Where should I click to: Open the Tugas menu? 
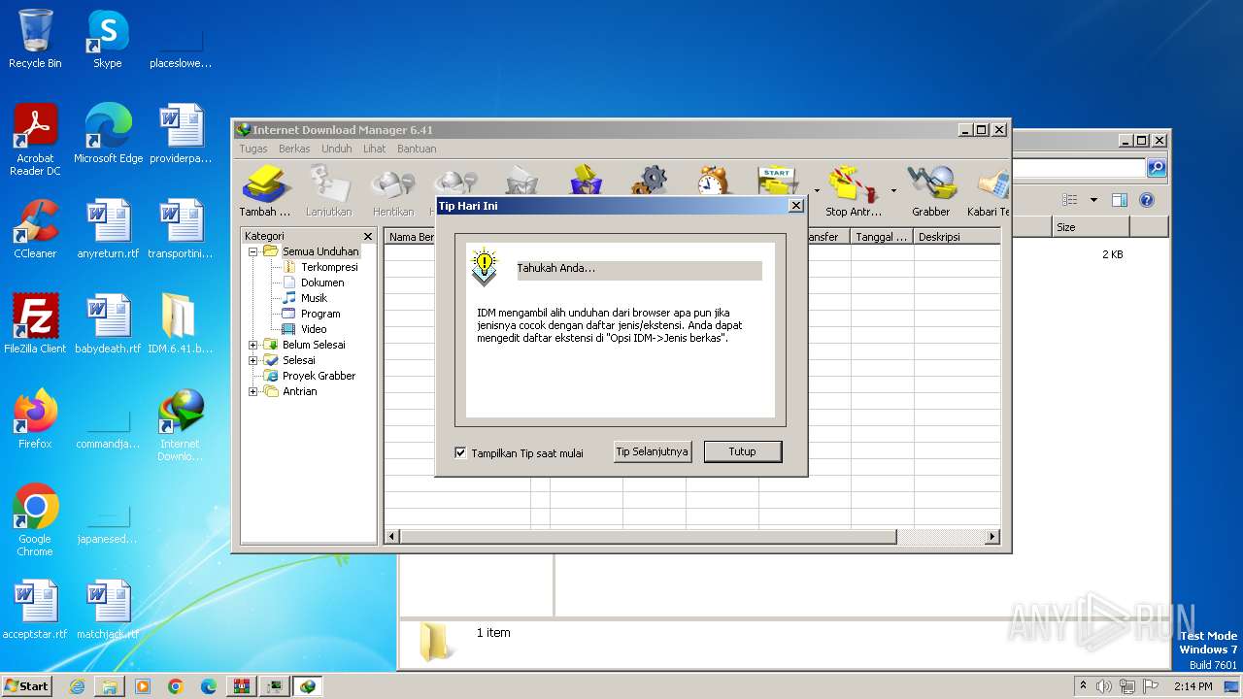tap(253, 149)
